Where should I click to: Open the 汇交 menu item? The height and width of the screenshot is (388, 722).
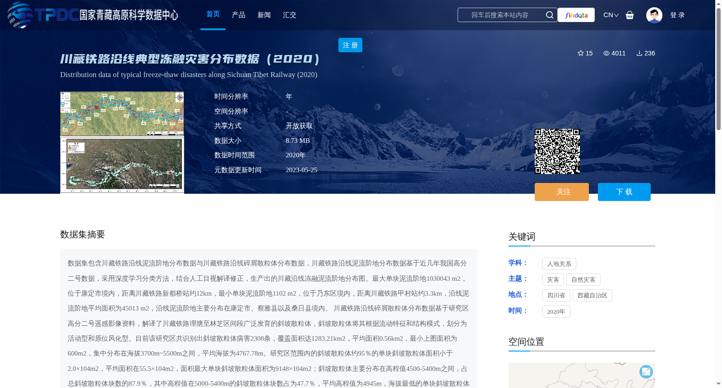point(290,15)
